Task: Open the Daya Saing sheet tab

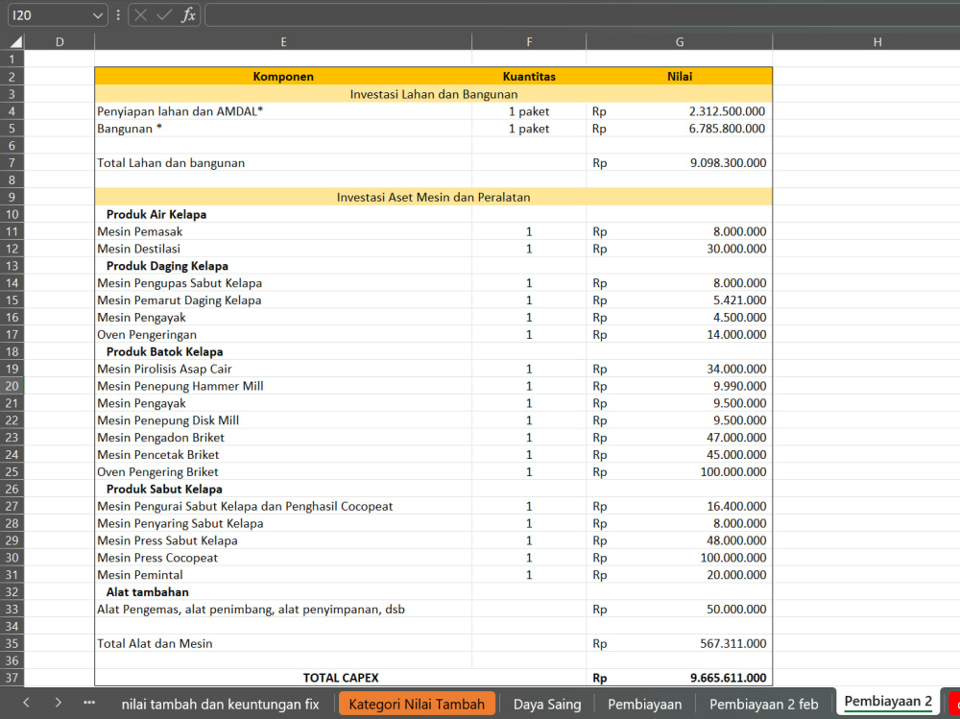Action: coord(547,705)
